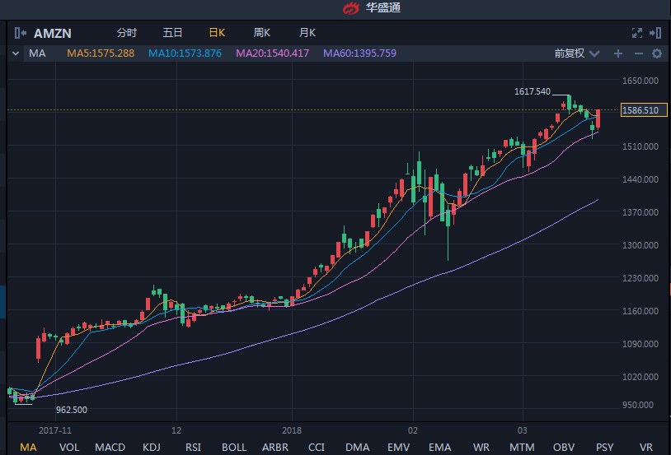Select the 日K daily candlestick tab
This screenshot has width=671, height=455.
pos(217,33)
